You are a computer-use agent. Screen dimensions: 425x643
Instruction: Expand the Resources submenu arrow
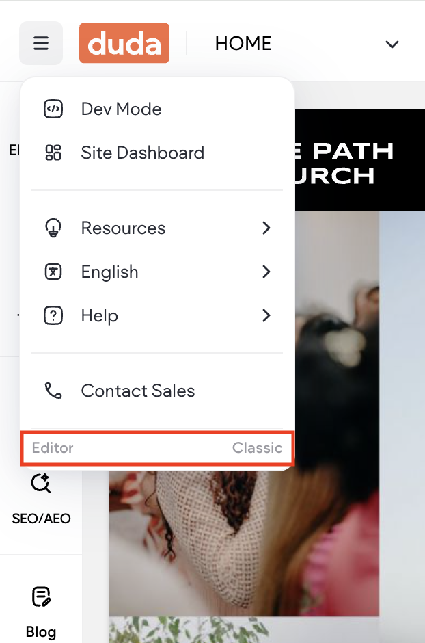click(x=266, y=228)
